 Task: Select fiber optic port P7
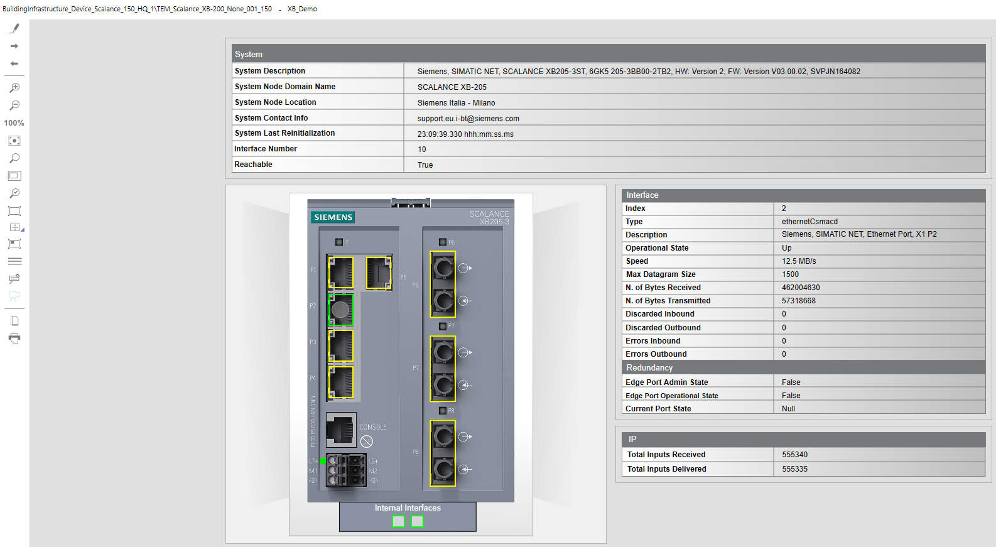(443, 369)
